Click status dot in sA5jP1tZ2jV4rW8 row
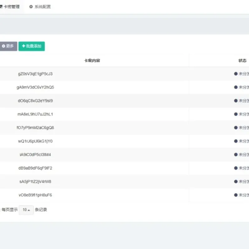The height and width of the screenshot is (249, 249). [236, 181]
